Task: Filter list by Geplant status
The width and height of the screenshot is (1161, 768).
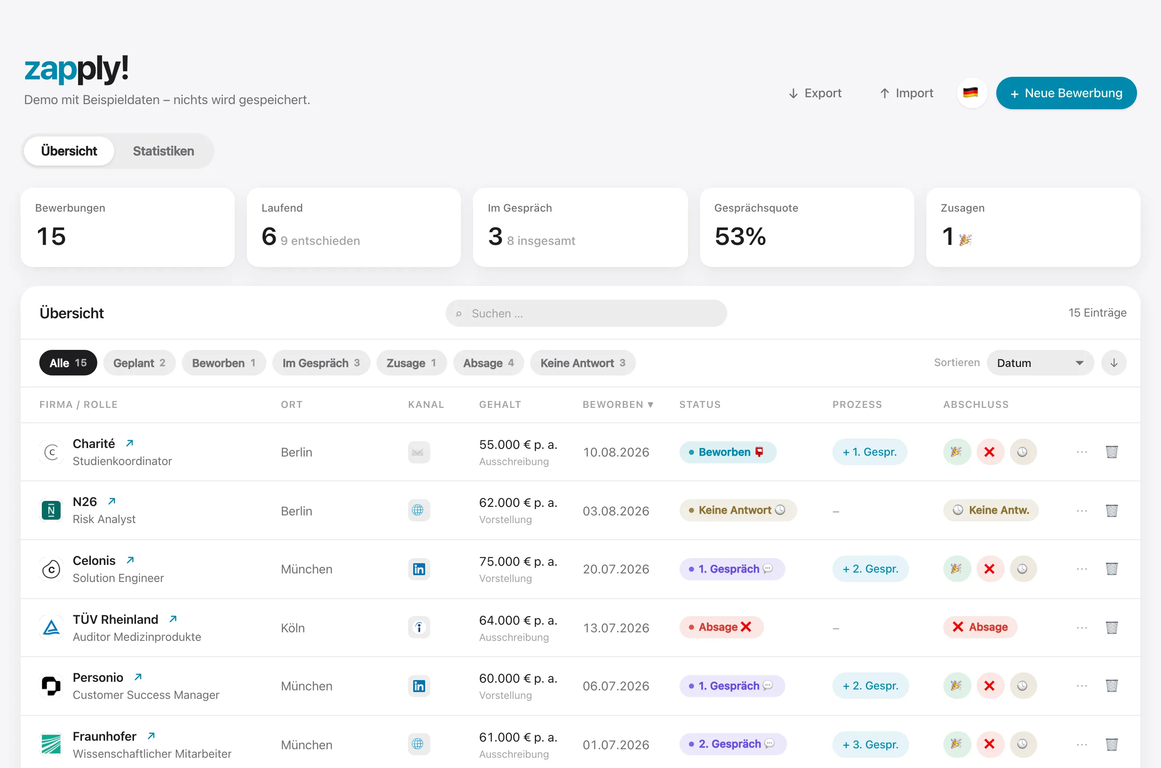Action: click(x=139, y=363)
